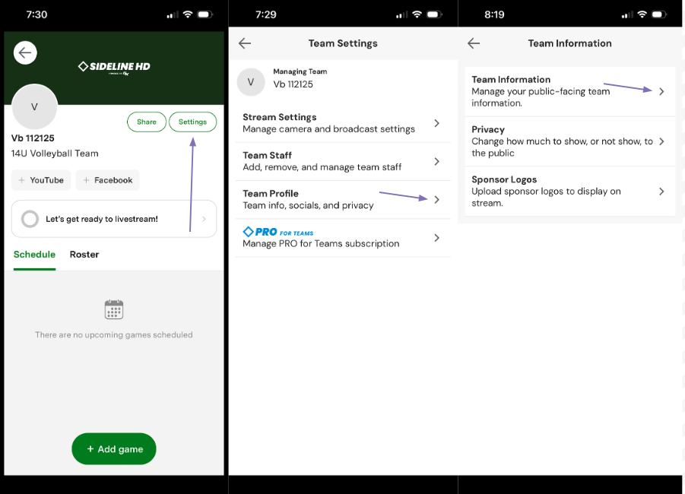Tap the white circular back arrow on the team page
This screenshot has width=685, height=494.
coord(25,52)
